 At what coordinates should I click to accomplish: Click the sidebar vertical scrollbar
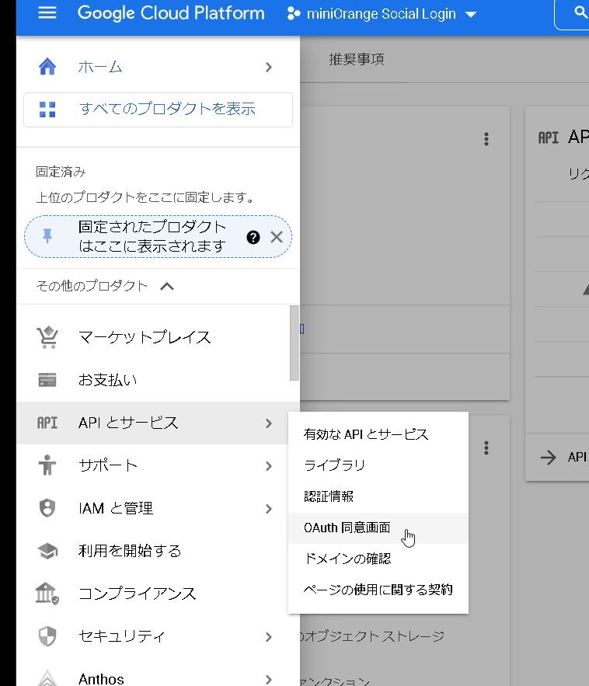[x=294, y=342]
